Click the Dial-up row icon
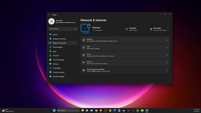 [x=84, y=62]
